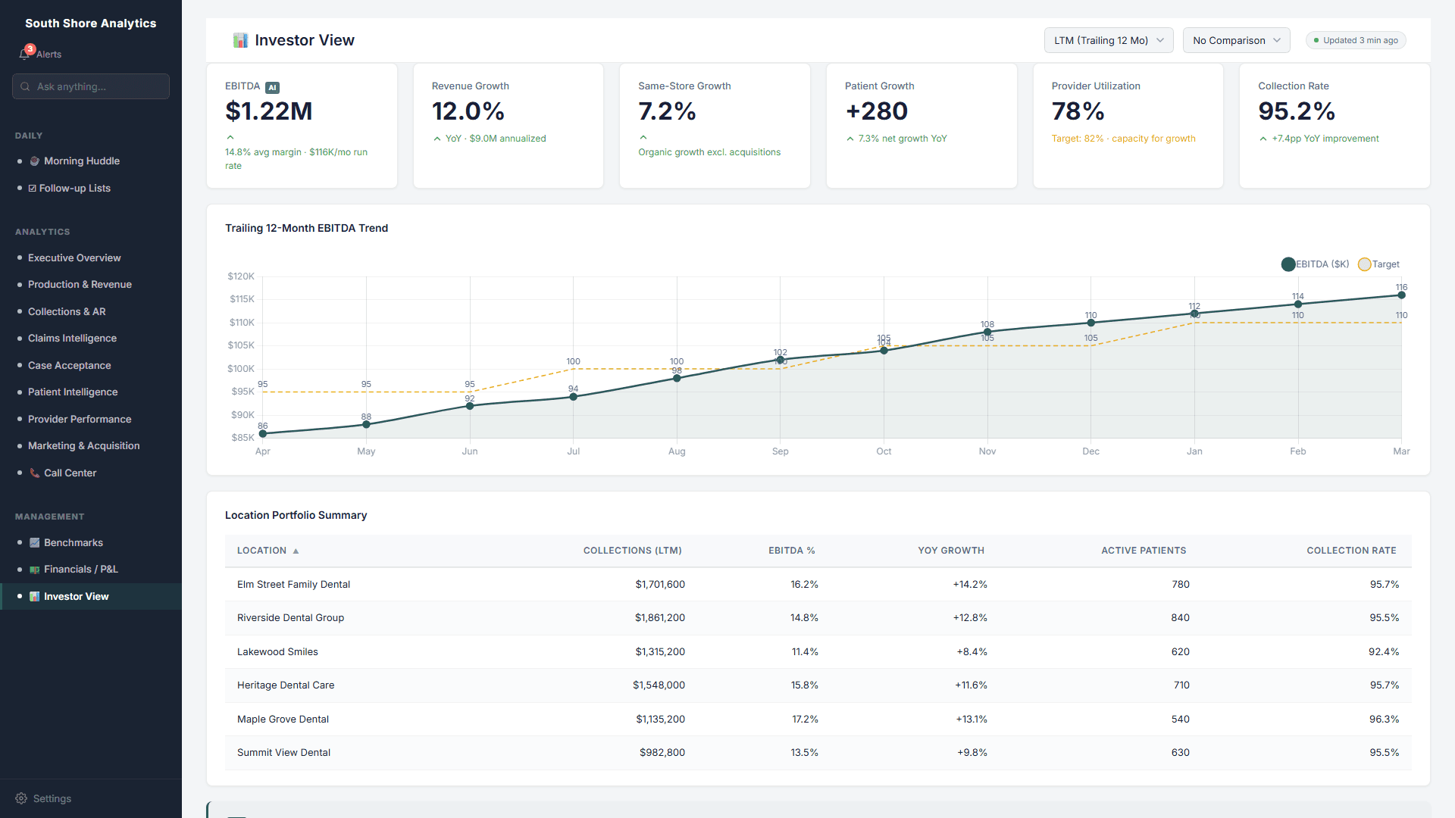Click the Provider Utilization 78% card

click(x=1128, y=126)
